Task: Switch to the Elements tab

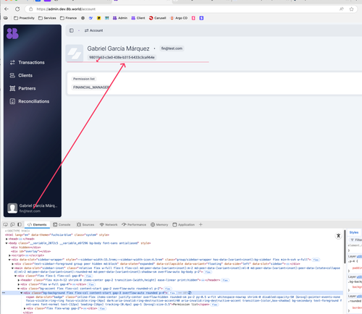Action: 37,224
